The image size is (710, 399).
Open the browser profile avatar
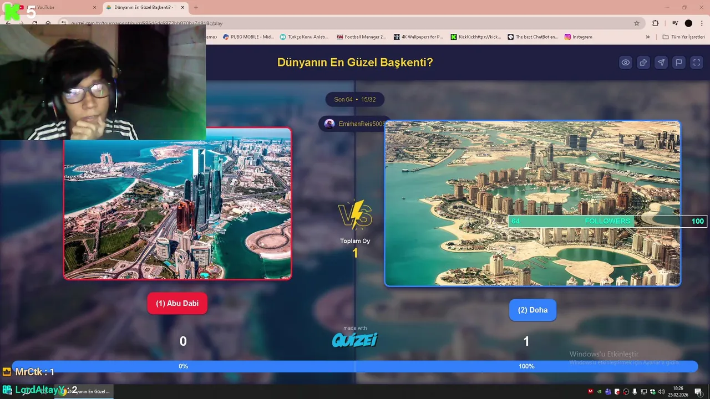(688, 23)
